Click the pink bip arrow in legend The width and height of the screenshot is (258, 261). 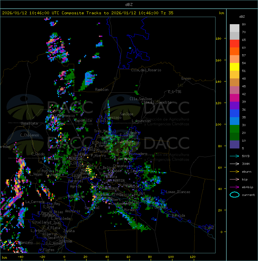(234, 179)
